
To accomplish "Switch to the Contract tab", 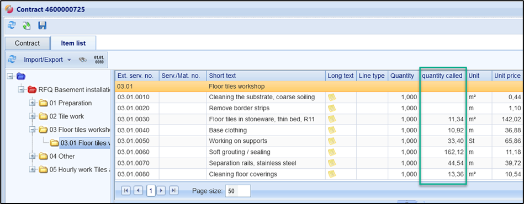I will [x=28, y=43].
